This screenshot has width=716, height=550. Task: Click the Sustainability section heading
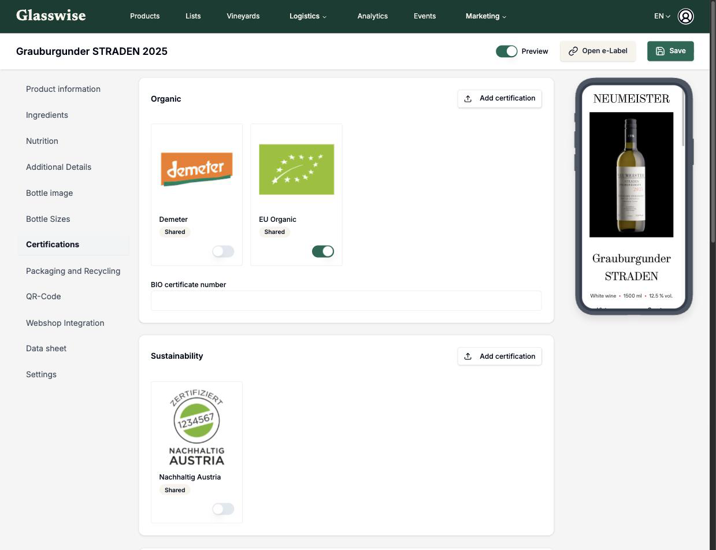(177, 356)
